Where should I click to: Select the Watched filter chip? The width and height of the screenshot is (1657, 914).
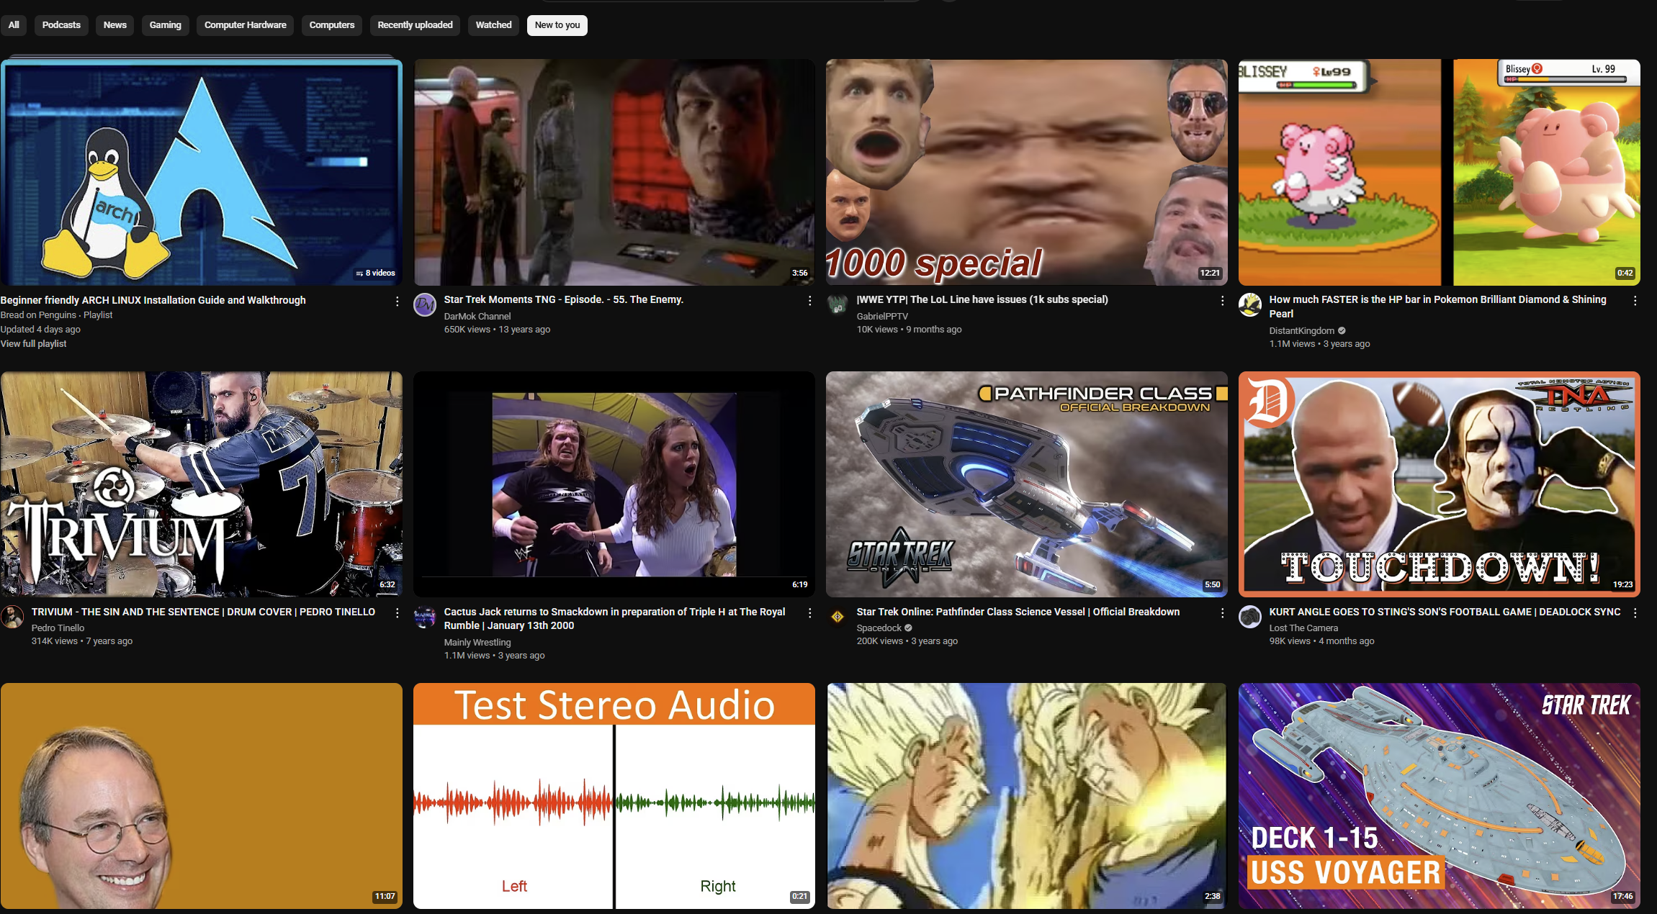point(493,25)
